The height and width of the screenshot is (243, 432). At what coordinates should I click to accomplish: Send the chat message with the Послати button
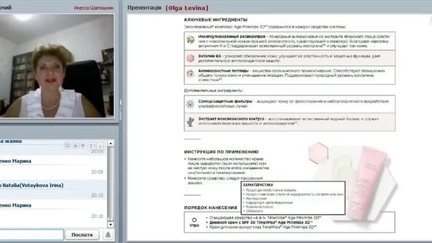tap(82, 235)
